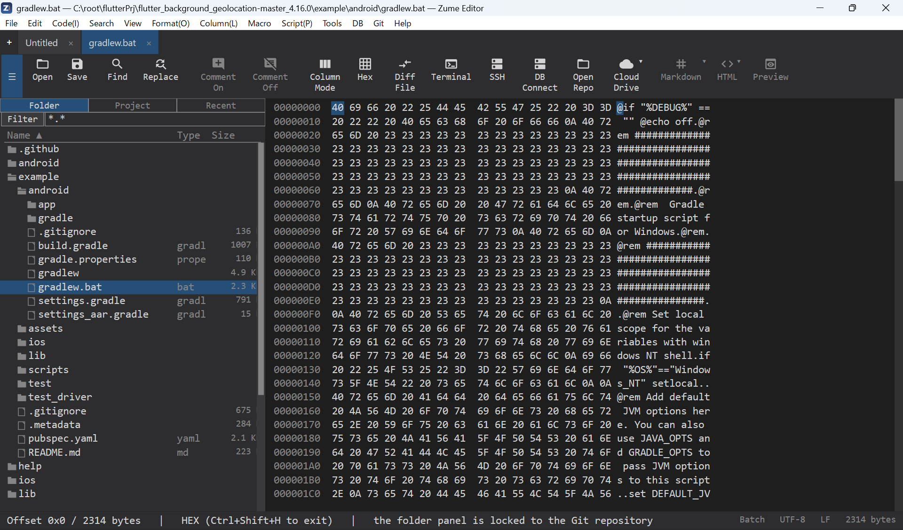Switch to the Project panel tab
Viewport: 903px width, 530px height.
pos(133,105)
